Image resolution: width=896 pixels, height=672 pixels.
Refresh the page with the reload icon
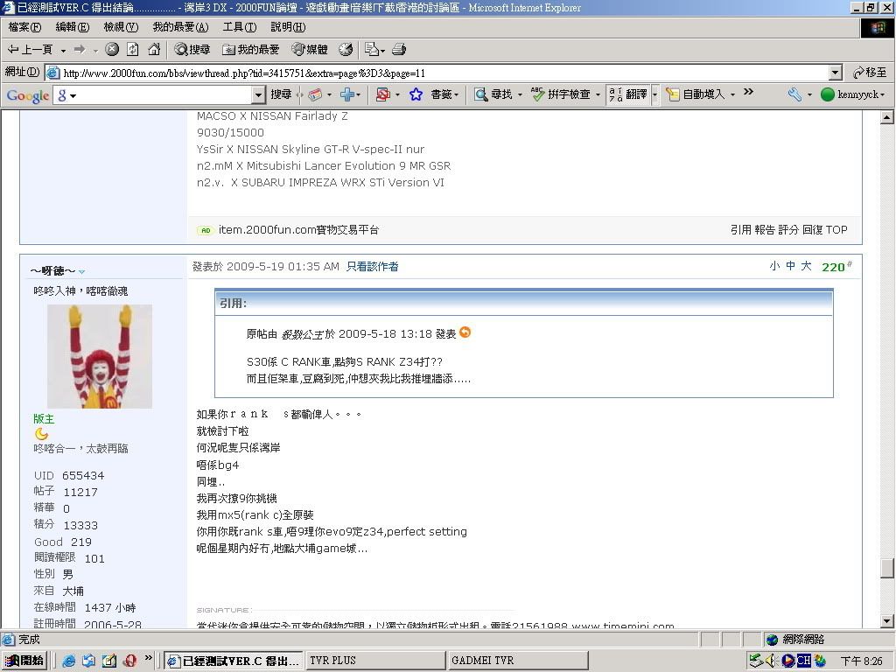point(133,50)
